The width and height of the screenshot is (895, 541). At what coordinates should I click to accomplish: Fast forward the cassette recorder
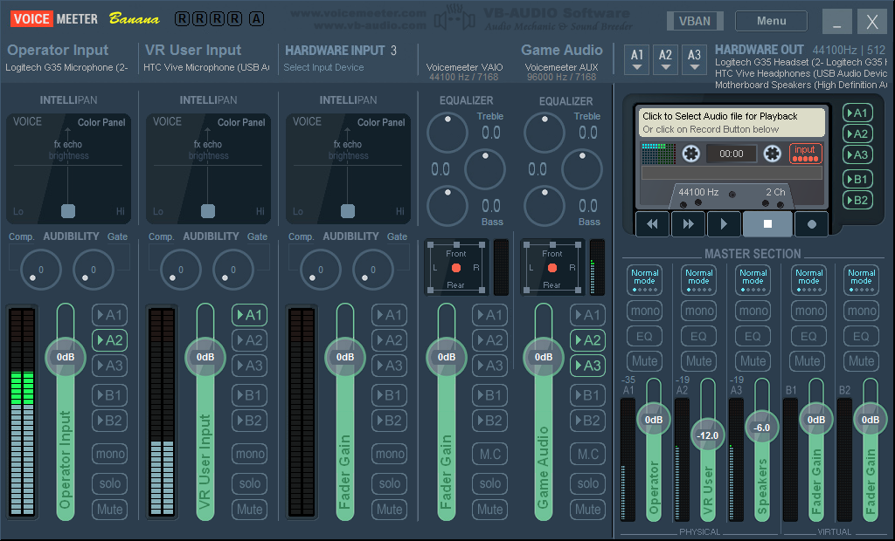688,224
